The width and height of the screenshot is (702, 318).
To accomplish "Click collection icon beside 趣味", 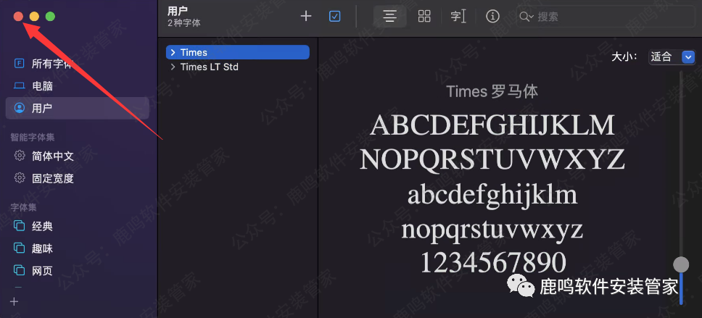I will tap(20, 248).
